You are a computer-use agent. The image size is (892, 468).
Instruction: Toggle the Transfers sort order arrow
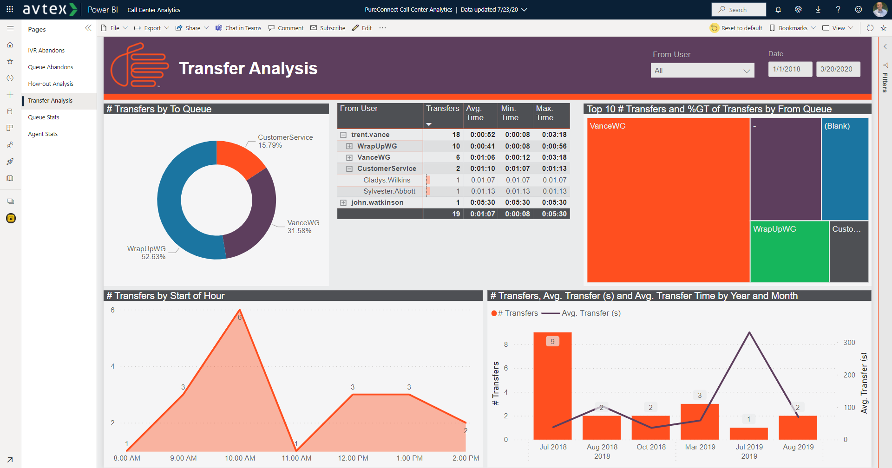click(429, 124)
